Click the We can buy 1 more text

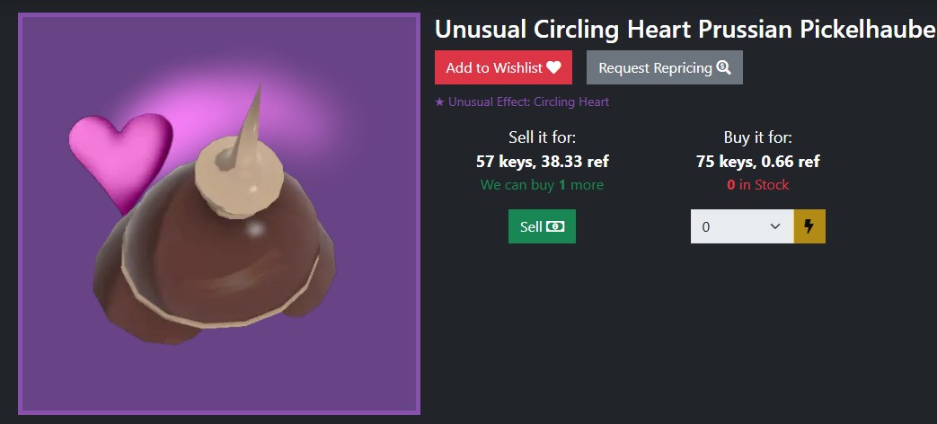pos(542,185)
